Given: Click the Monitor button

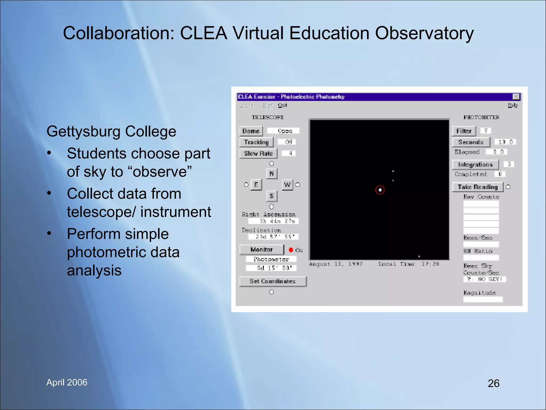Looking at the screenshot, I should coord(262,250).
